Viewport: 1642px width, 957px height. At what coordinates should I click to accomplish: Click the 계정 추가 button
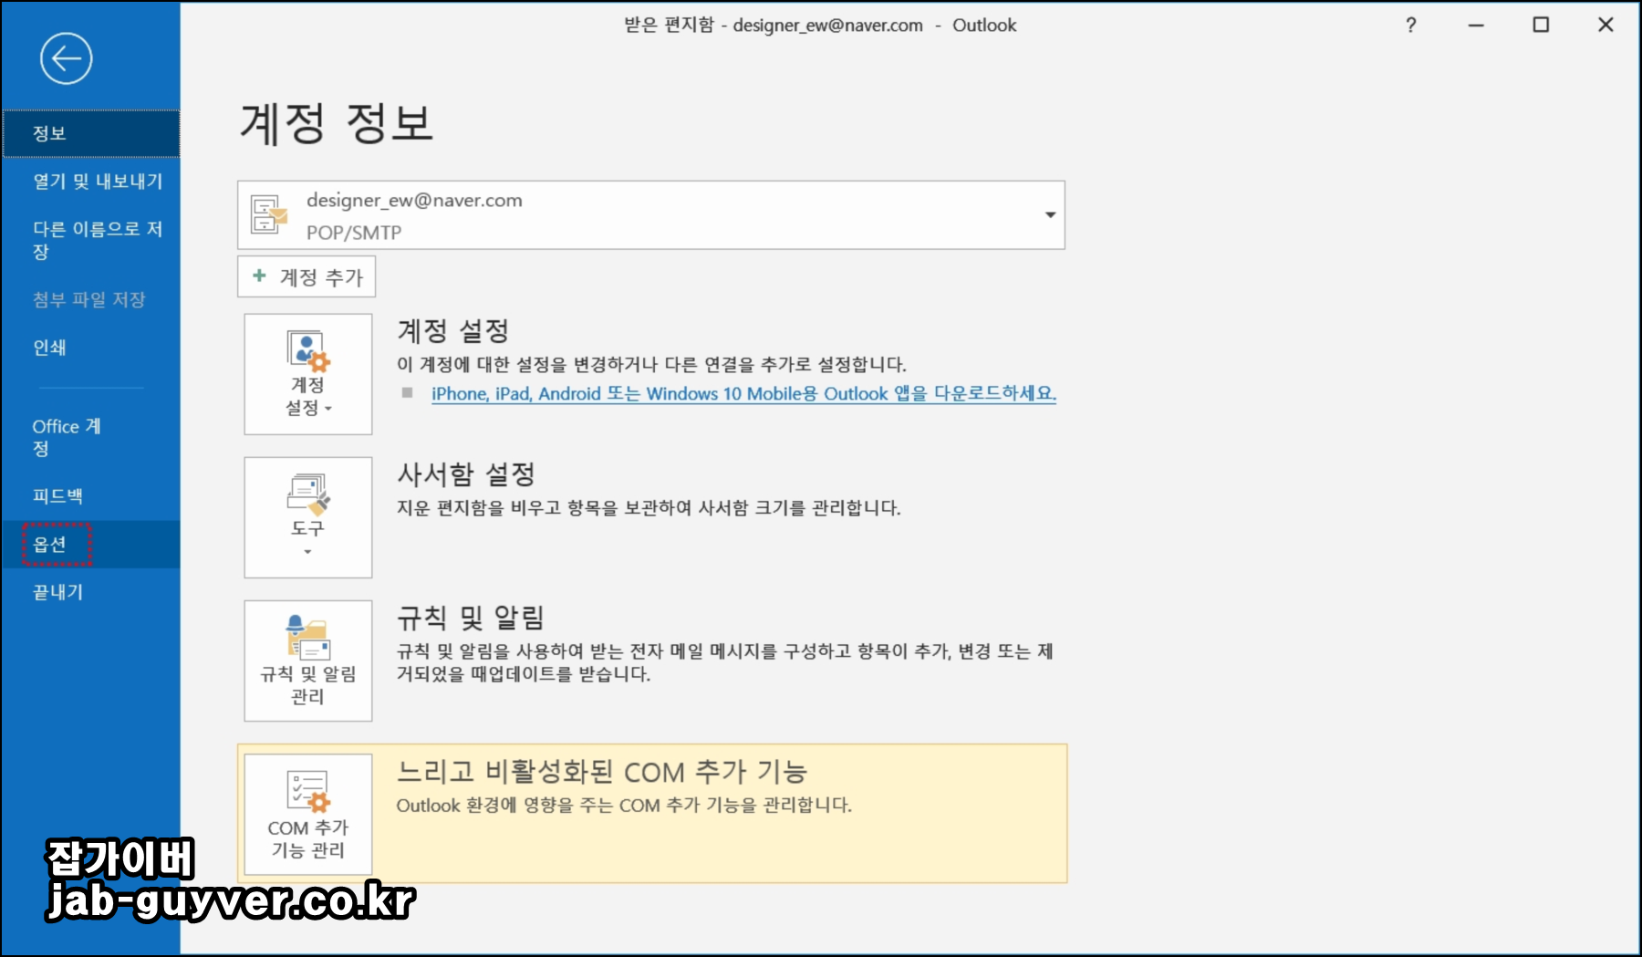coord(307,276)
